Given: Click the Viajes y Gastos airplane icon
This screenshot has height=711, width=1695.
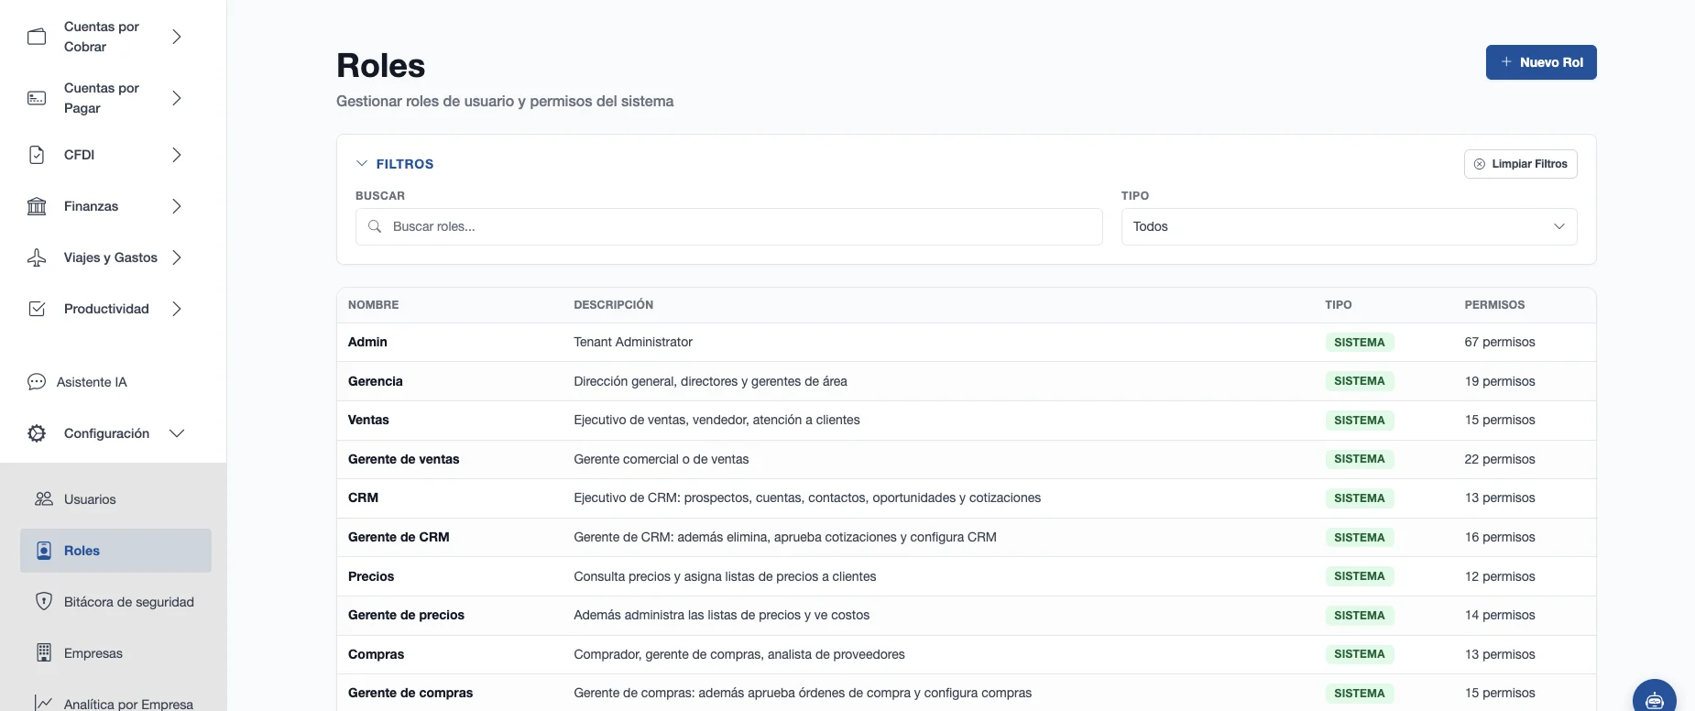Looking at the screenshot, I should point(37,257).
